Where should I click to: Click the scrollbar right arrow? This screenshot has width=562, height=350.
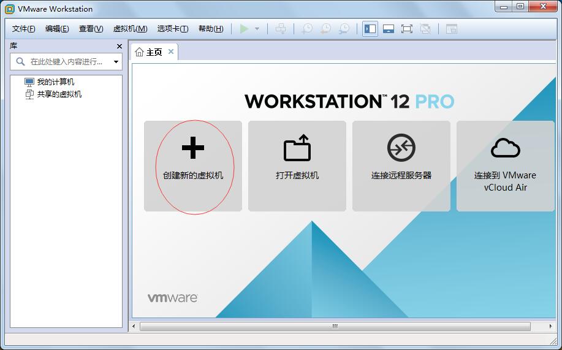(550, 326)
